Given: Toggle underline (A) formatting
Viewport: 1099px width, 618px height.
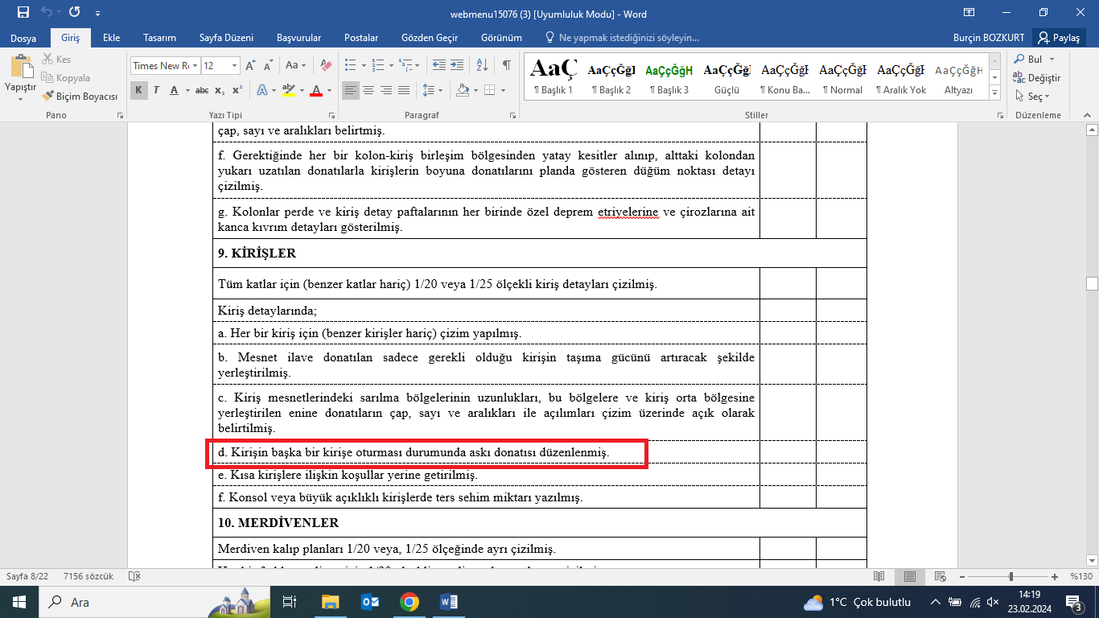Looking at the screenshot, I should pos(174,90).
